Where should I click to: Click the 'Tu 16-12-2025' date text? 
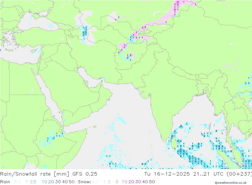click(167, 174)
